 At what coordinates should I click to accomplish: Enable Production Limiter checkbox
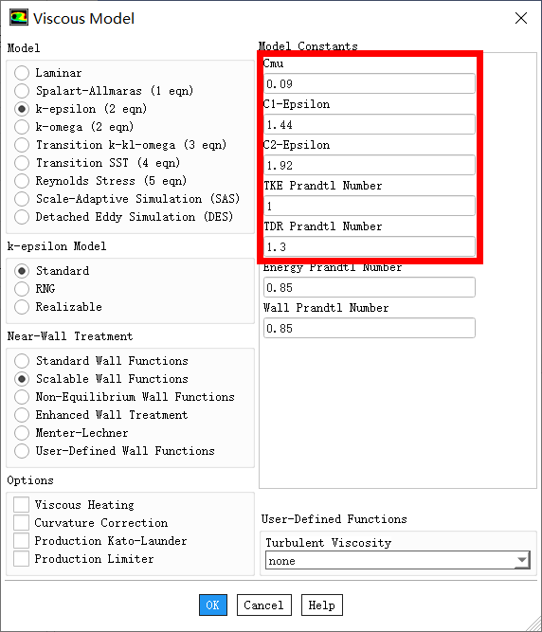pyautogui.click(x=22, y=559)
